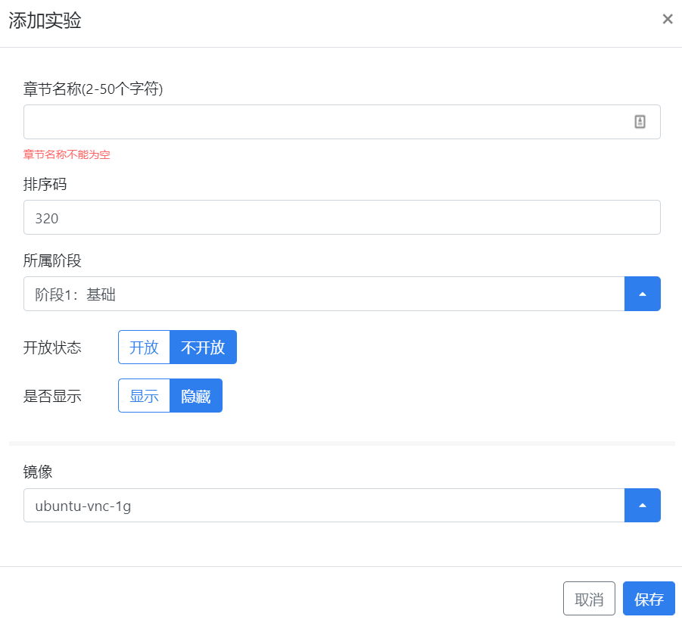Screen dimensions: 682x623
Task: Open the 所属阶段 select box showing 阶段1：基础
Action: point(324,294)
